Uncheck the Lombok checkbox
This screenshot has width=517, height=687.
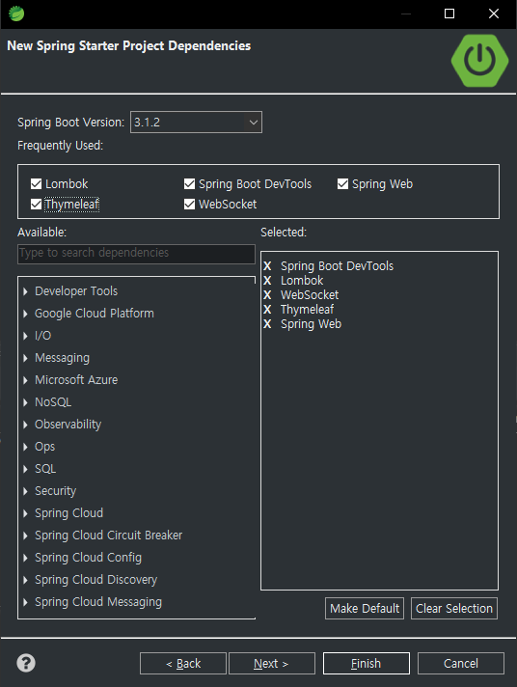tap(36, 183)
